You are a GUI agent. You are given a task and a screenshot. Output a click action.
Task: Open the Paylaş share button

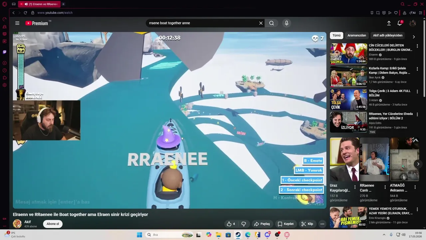[x=262, y=224]
